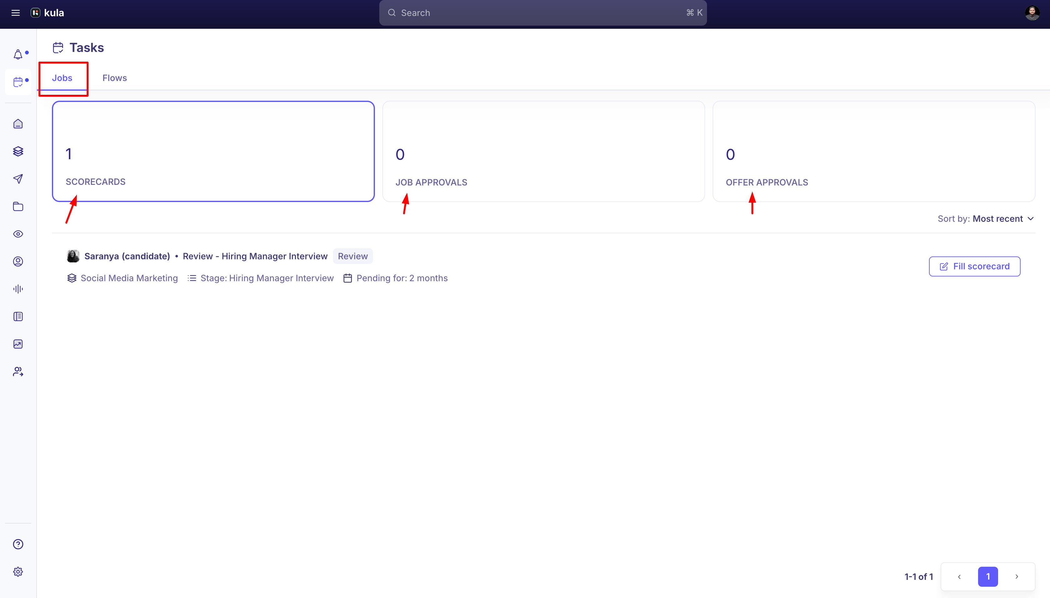
Task: Select the Jobs layers icon in sidebar
Action: click(18, 151)
